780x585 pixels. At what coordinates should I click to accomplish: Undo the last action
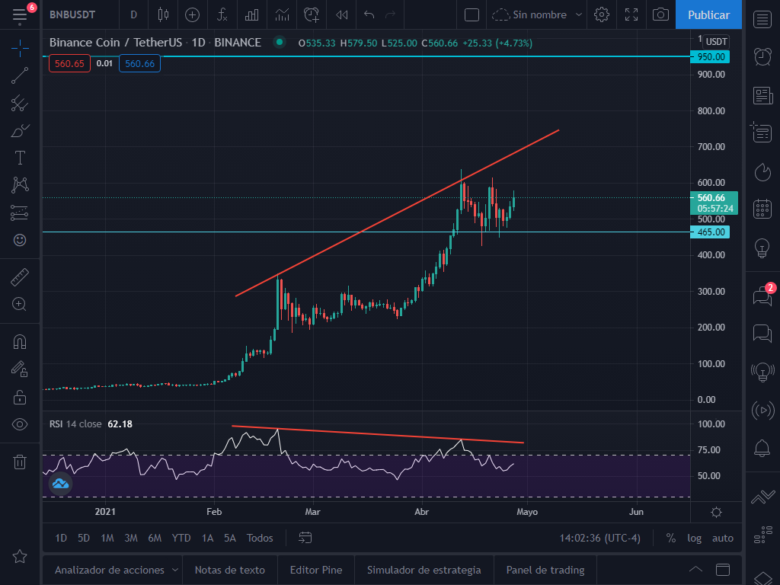tap(369, 15)
